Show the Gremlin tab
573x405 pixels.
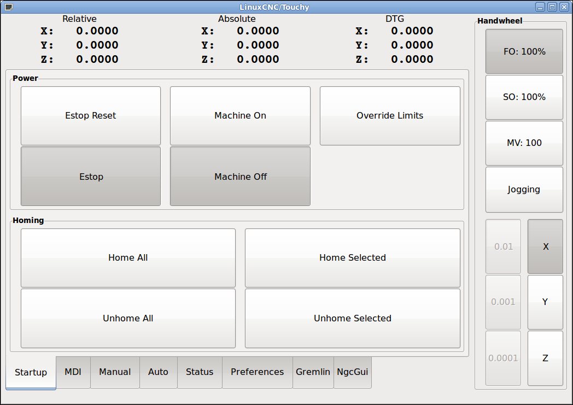(313, 372)
